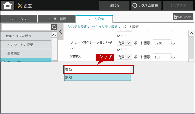Click port number field showing 161
Viewport: 195px width, 114px height.
click(x=162, y=57)
